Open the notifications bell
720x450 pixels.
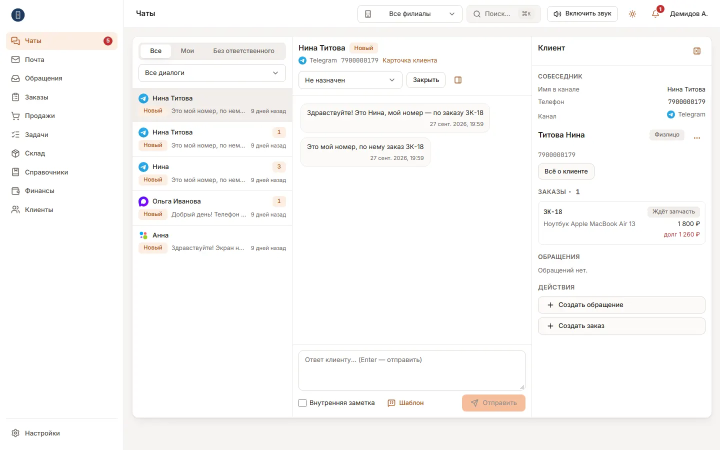click(655, 14)
